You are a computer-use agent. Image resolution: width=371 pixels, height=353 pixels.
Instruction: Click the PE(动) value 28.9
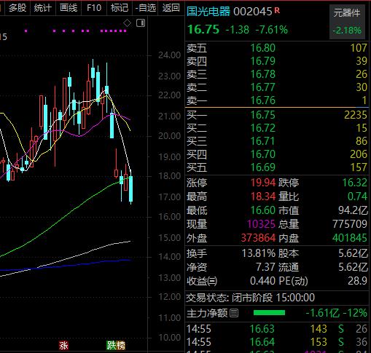point(357,281)
